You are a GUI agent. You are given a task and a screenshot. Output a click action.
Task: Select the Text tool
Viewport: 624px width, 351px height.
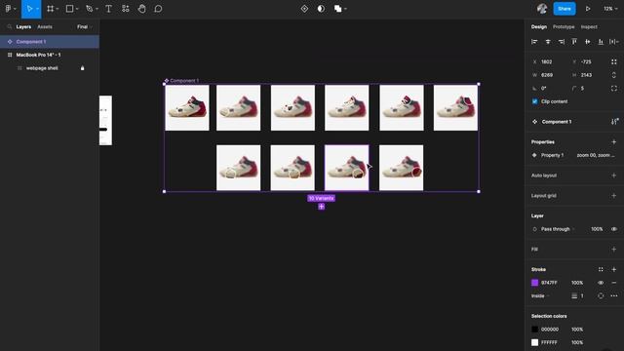108,9
